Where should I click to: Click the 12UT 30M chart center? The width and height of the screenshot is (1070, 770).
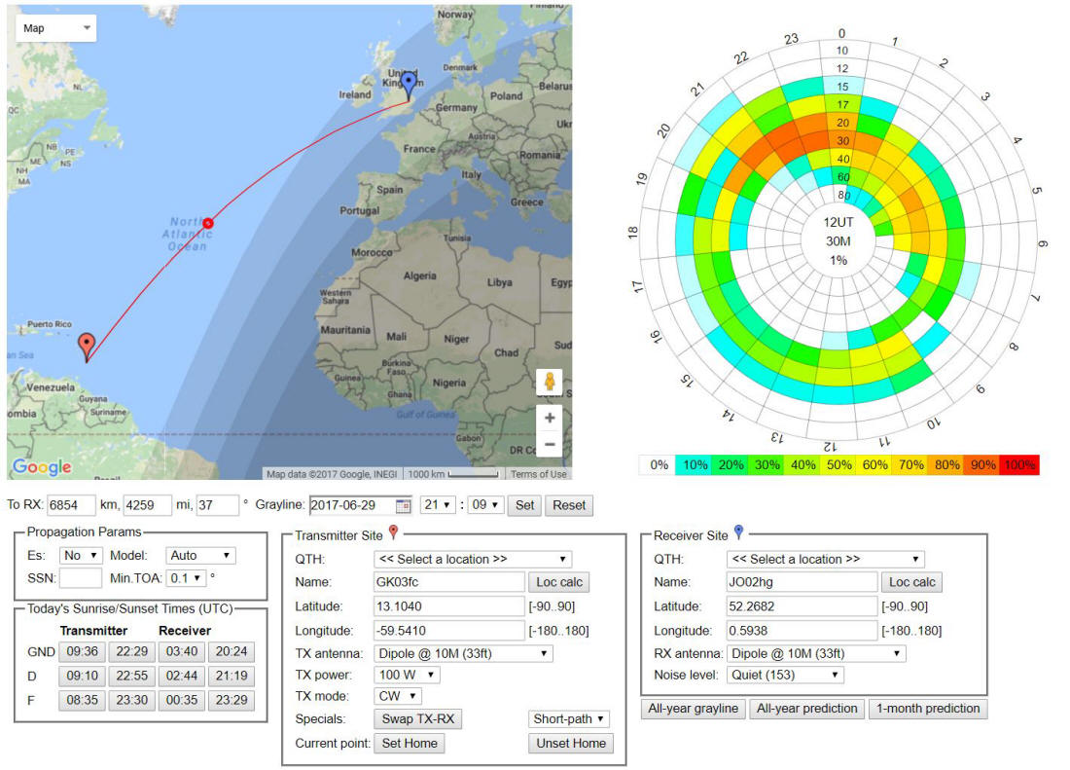coord(838,241)
